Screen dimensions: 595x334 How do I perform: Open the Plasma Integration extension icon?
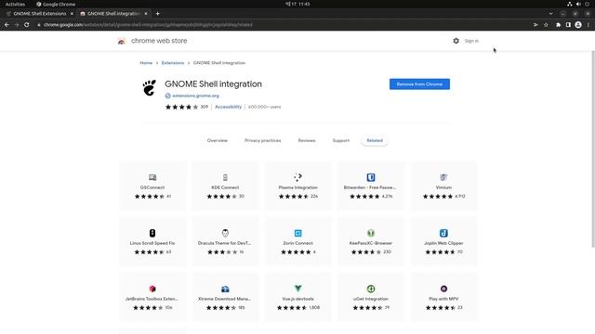tap(297, 177)
